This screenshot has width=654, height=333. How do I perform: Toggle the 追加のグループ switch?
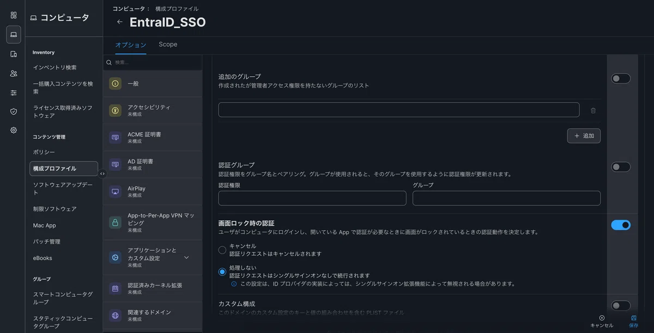621,78
